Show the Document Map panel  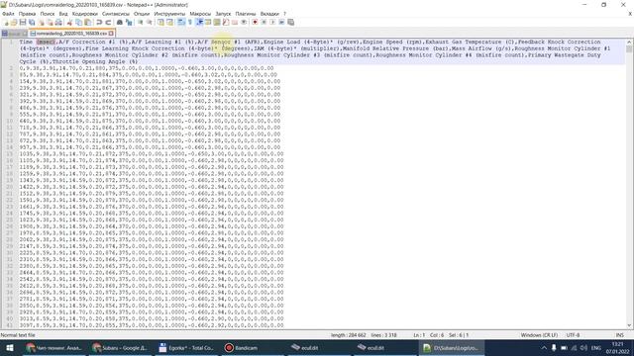(x=217, y=22)
